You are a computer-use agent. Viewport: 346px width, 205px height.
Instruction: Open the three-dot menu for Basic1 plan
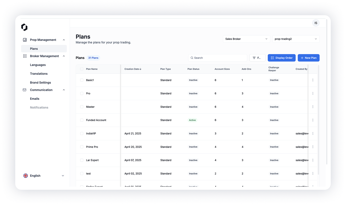313,80
